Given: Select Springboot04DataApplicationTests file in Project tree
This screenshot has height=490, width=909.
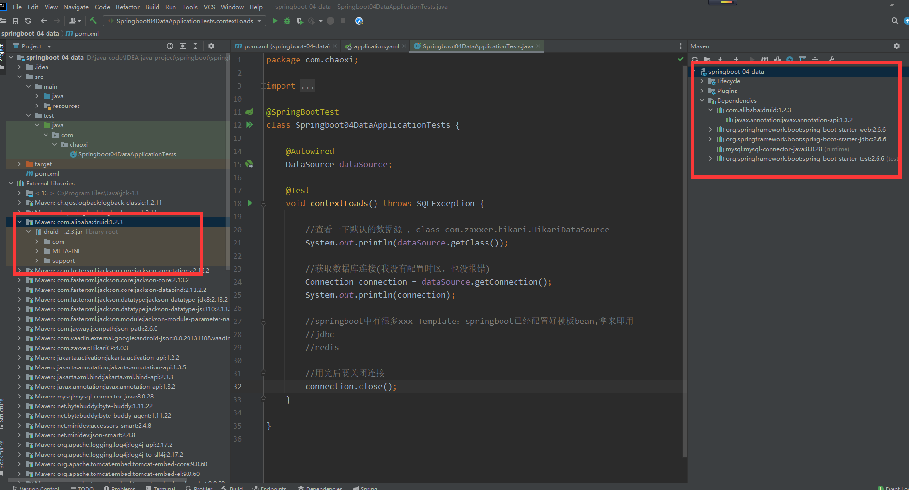Looking at the screenshot, I should tap(123, 154).
